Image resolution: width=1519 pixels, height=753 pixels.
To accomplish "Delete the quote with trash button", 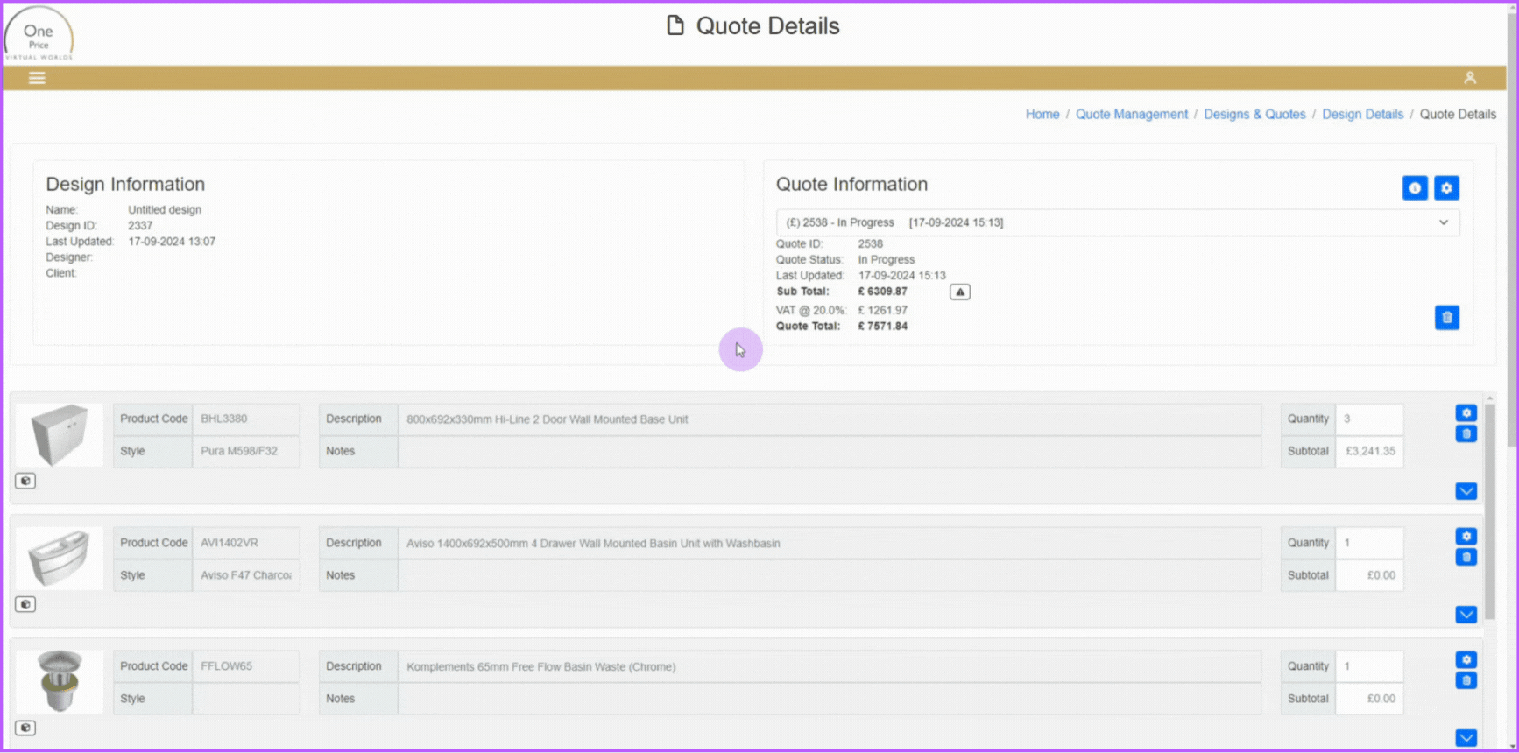I will pyautogui.click(x=1447, y=318).
